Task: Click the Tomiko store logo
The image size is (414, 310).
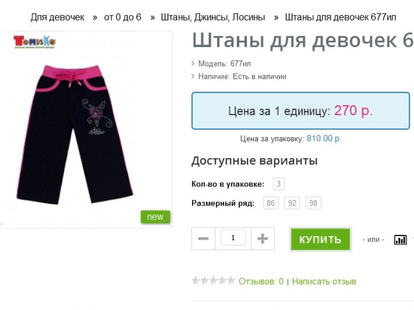Action: pos(34,42)
